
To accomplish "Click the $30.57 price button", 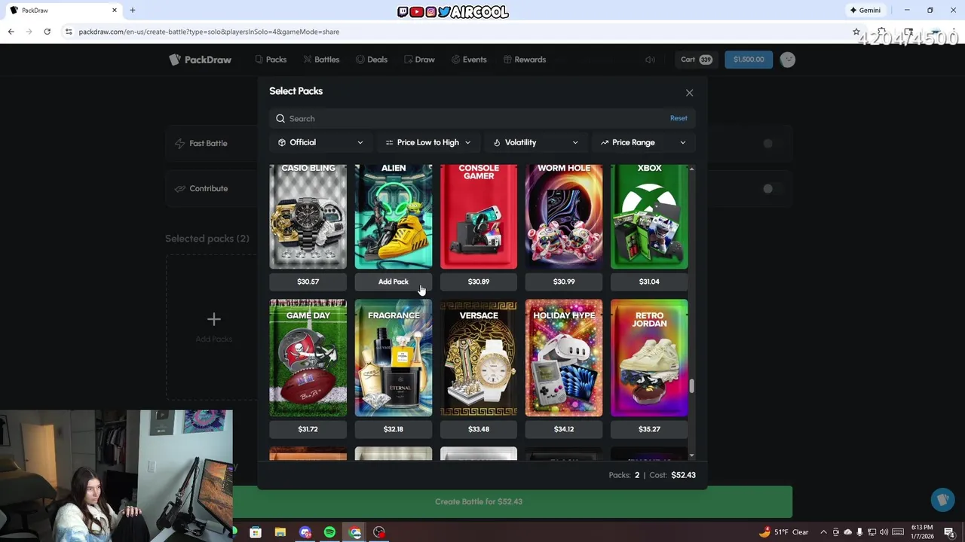I will [x=308, y=282].
